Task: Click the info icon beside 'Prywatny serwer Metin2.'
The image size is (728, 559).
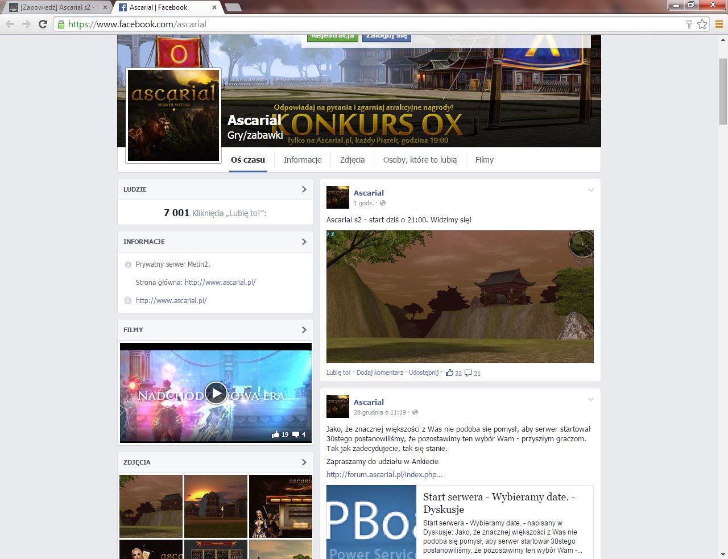Action: pos(128,264)
